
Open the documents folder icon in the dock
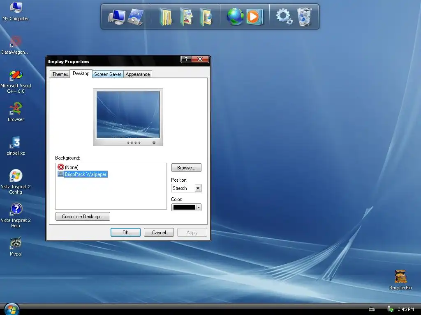[x=166, y=17]
